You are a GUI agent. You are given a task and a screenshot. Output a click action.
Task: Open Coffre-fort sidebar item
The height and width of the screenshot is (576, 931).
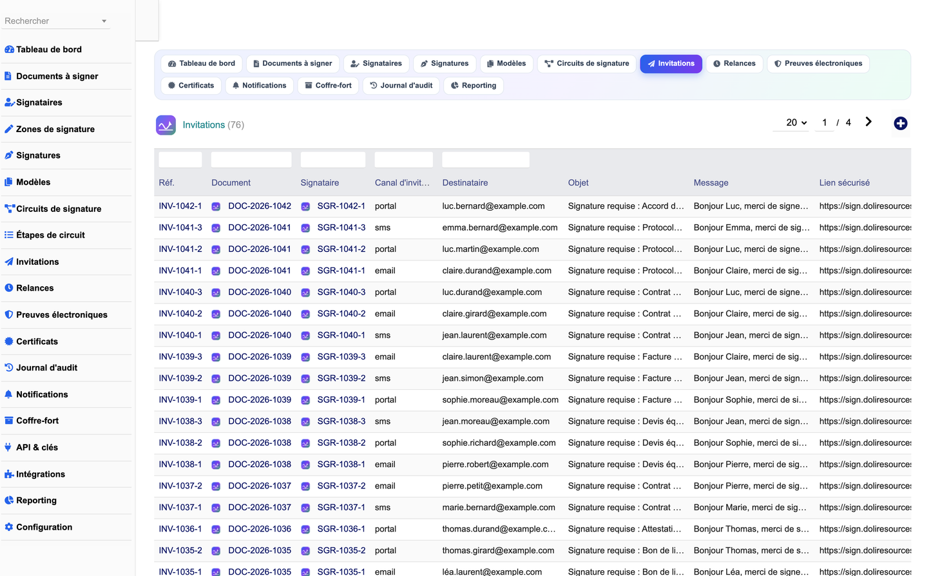(x=37, y=421)
